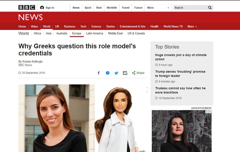The width and height of the screenshot is (240, 152).
Task: Click the search magnifier icon
Action: [x=210, y=8]
